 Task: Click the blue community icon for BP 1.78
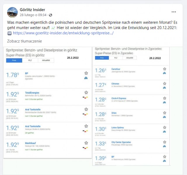pos(86,78)
